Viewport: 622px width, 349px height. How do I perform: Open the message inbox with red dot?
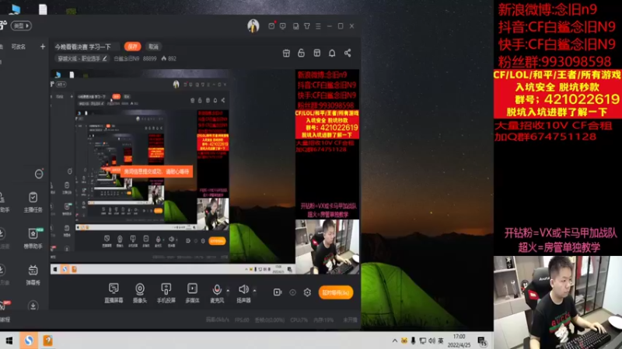[x=271, y=26]
